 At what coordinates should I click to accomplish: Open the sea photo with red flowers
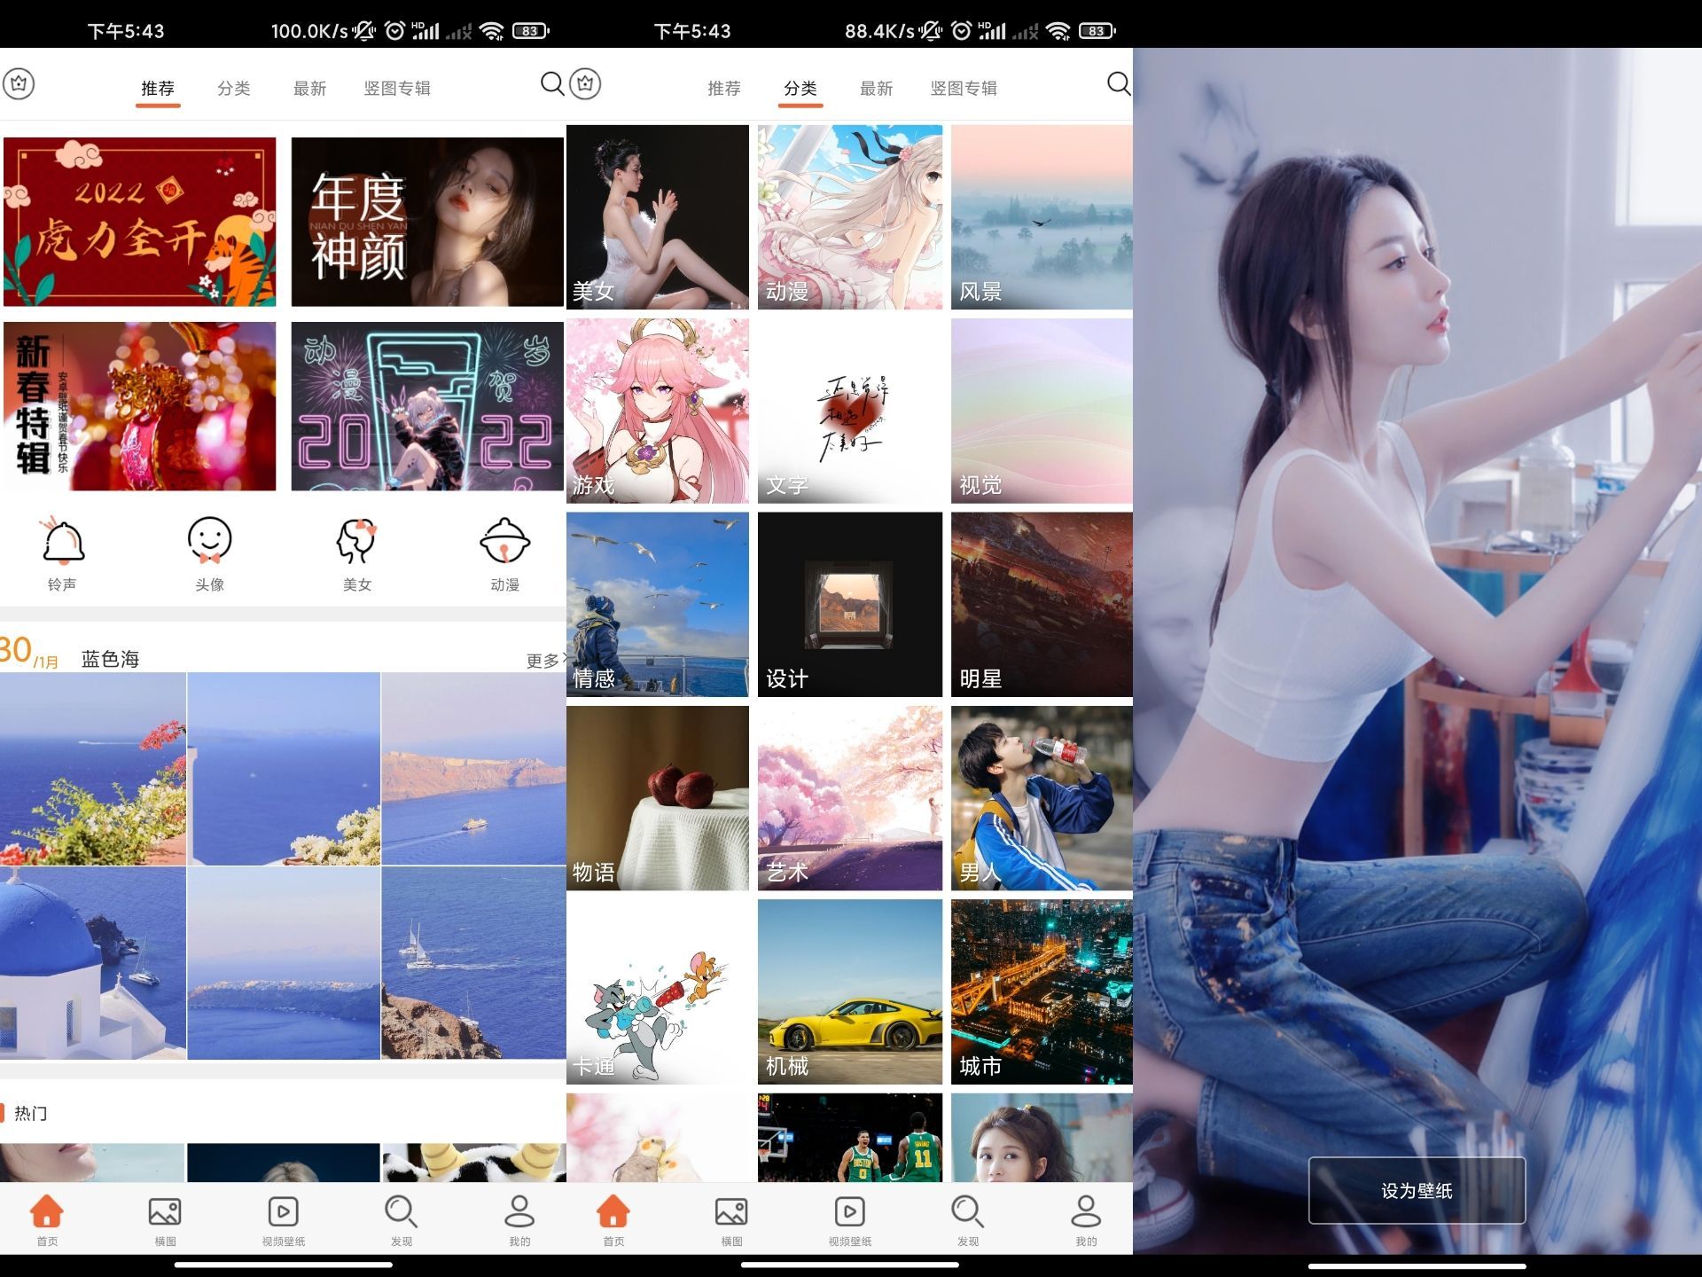click(93, 769)
